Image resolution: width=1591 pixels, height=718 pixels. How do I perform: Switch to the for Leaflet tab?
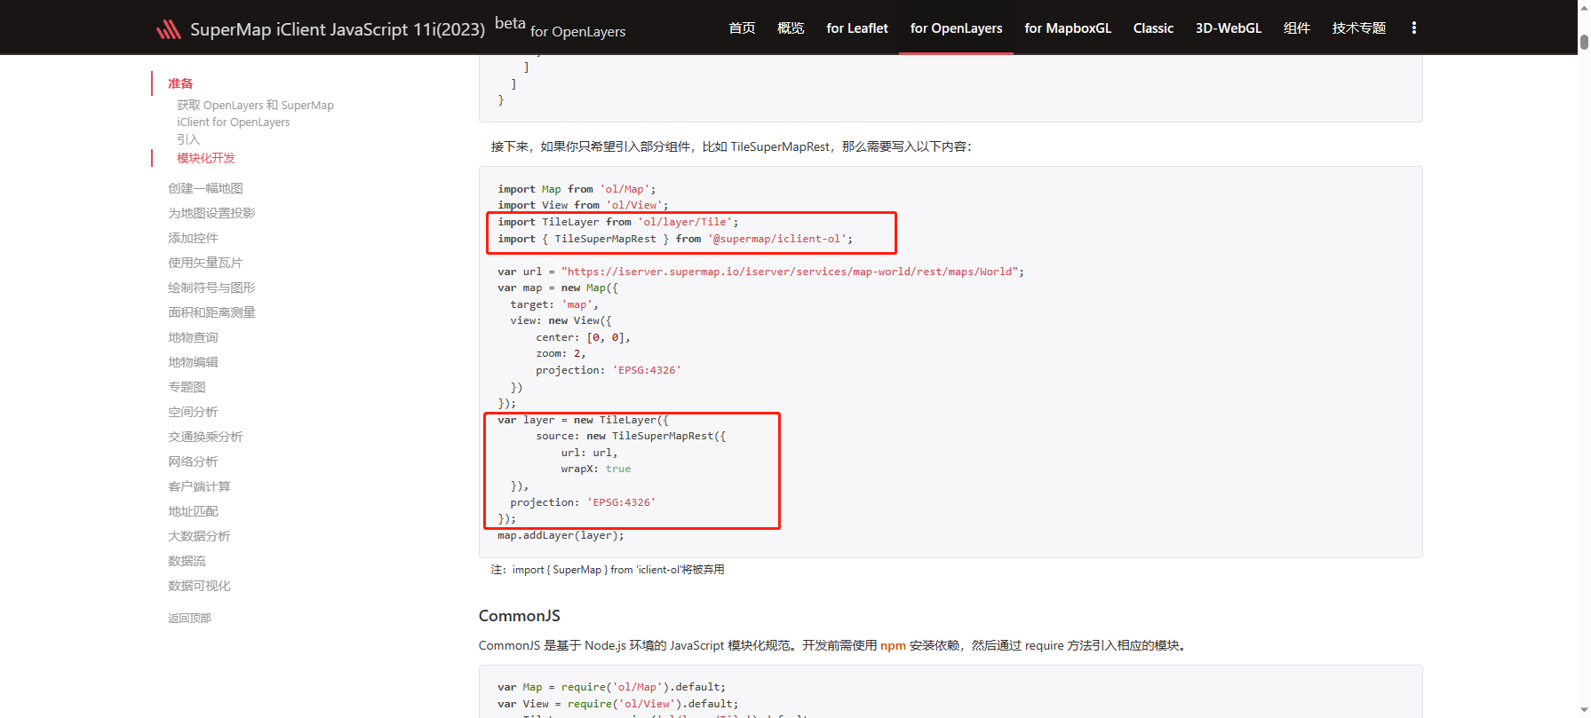[856, 28]
